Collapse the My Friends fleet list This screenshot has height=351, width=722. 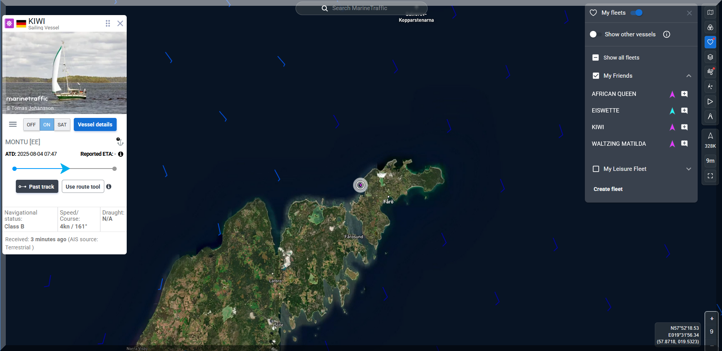coord(688,76)
